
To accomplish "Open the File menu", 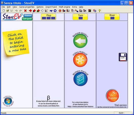I will tap(3, 7).
